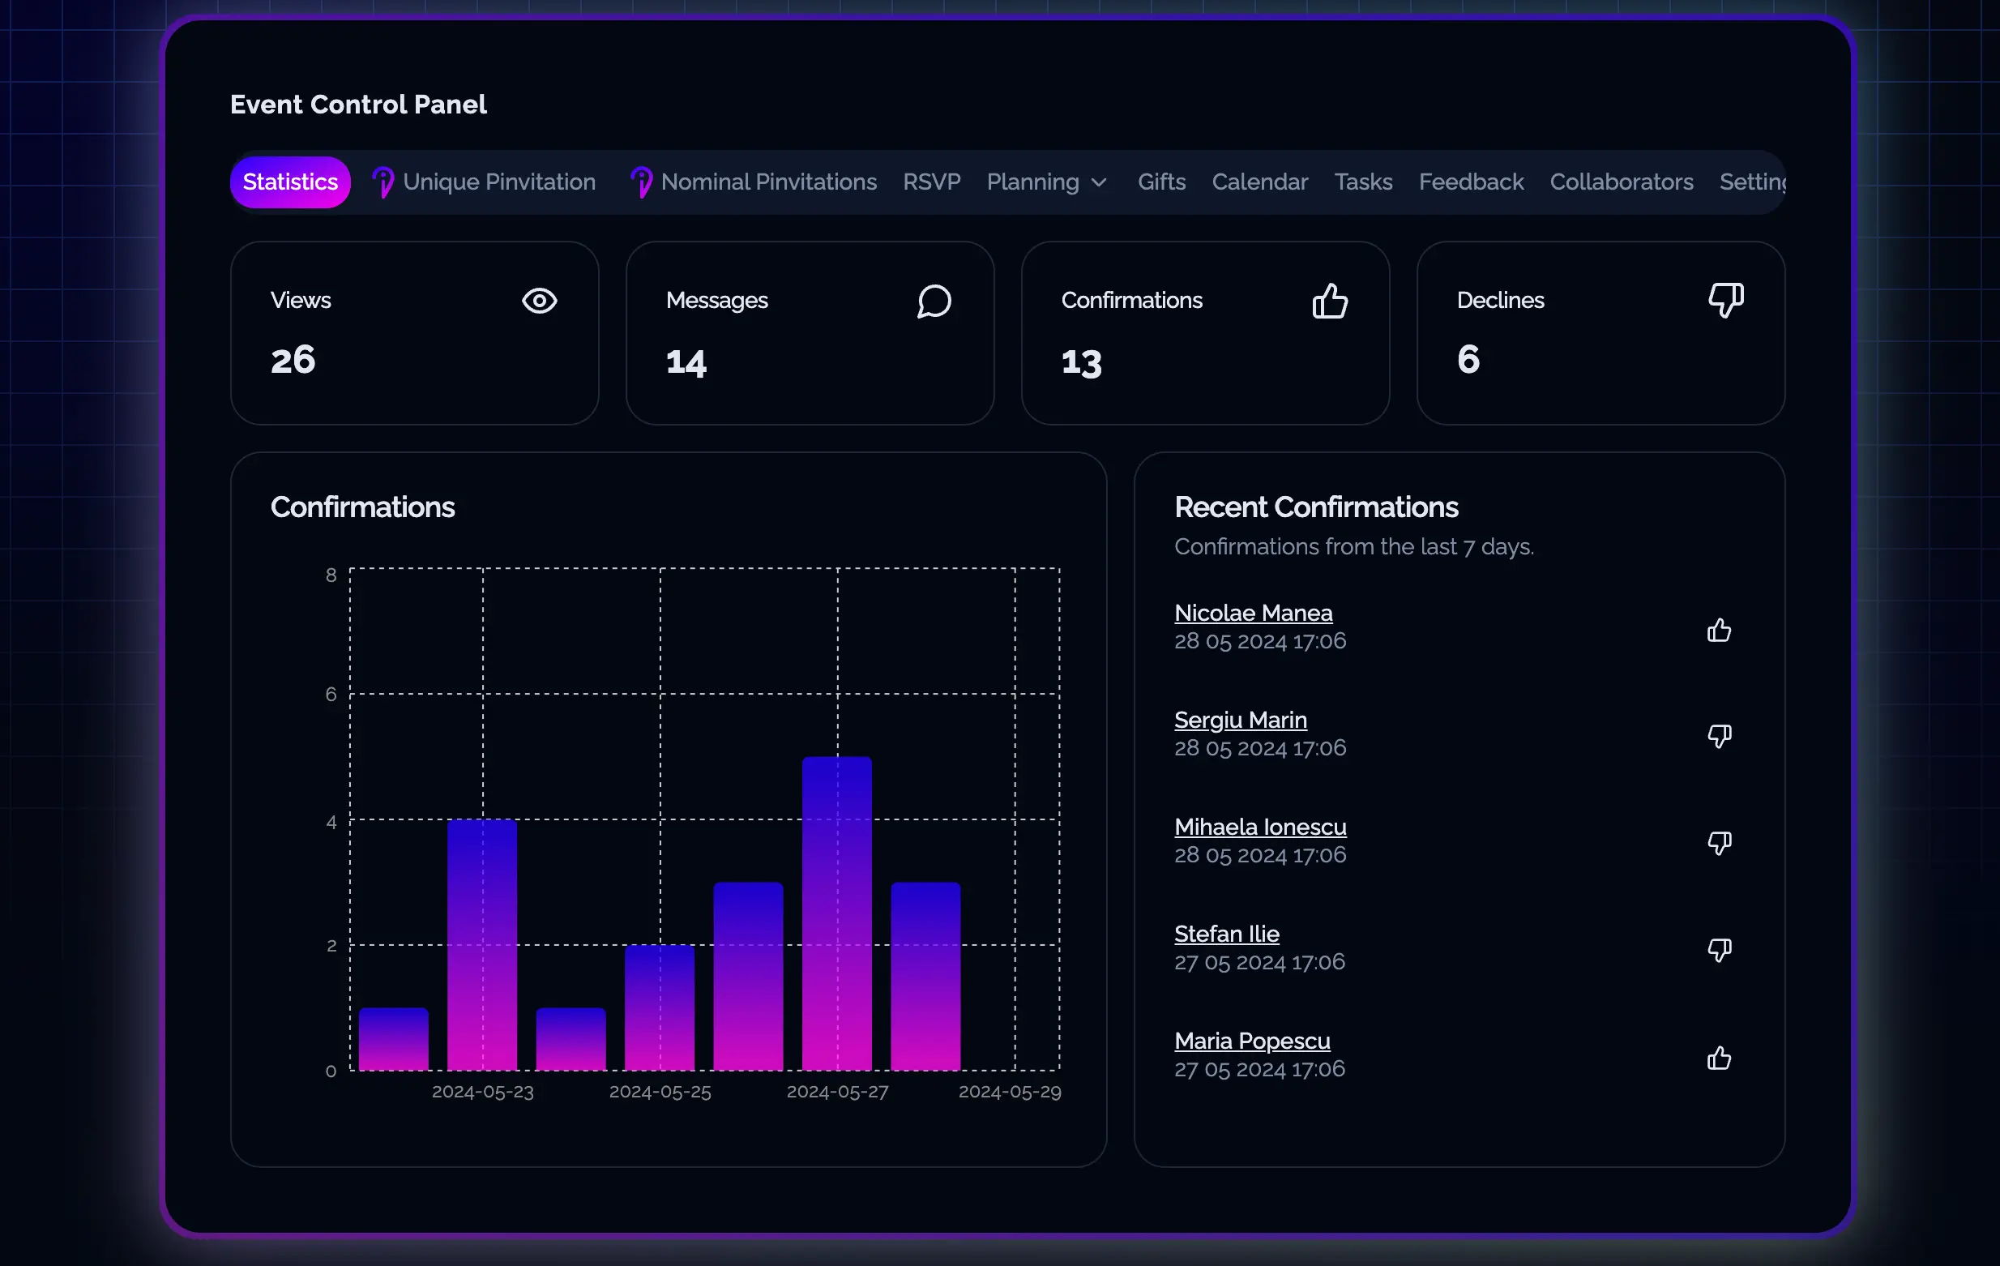The image size is (2000, 1266).
Task: Click the eye icon in Views stat card
Action: point(540,301)
